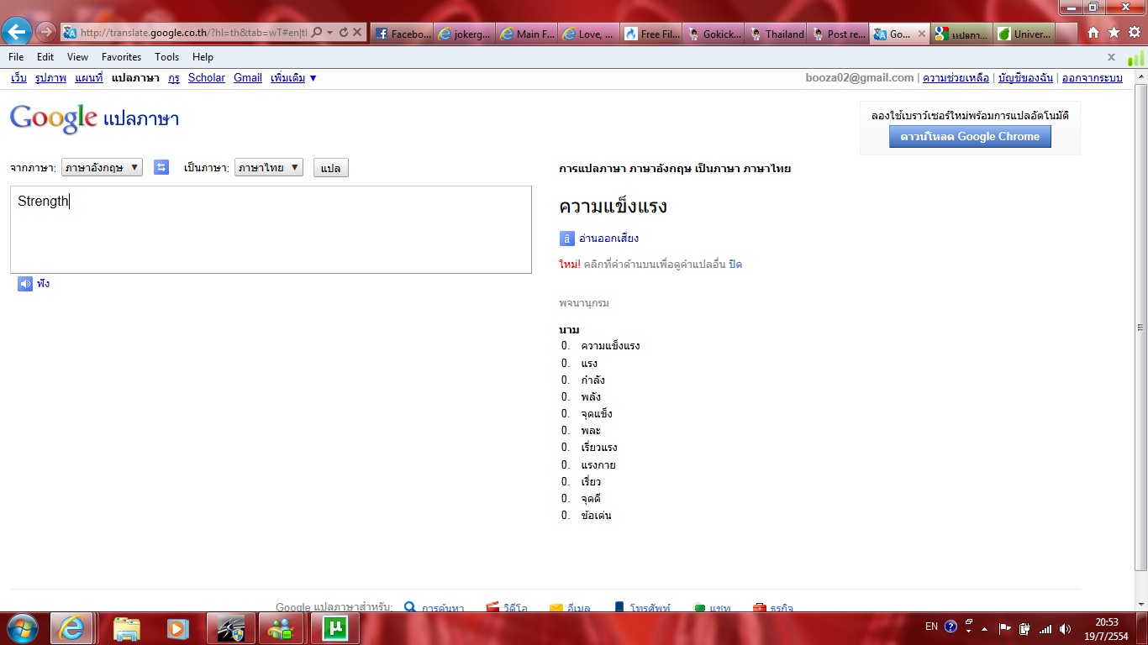Open the Tools menu
This screenshot has width=1148, height=645.
[x=166, y=57]
